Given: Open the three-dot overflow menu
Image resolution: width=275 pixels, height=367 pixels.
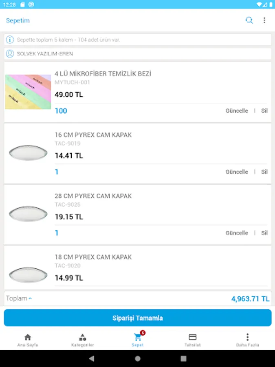Looking at the screenshot, I should pos(264,20).
